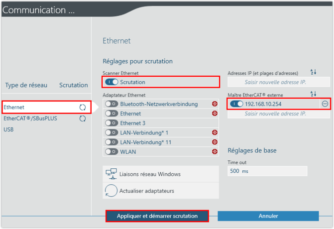This screenshot has height=229, width=334.
Task: Sort the IP addresses list A-Z
Action: 313,73
